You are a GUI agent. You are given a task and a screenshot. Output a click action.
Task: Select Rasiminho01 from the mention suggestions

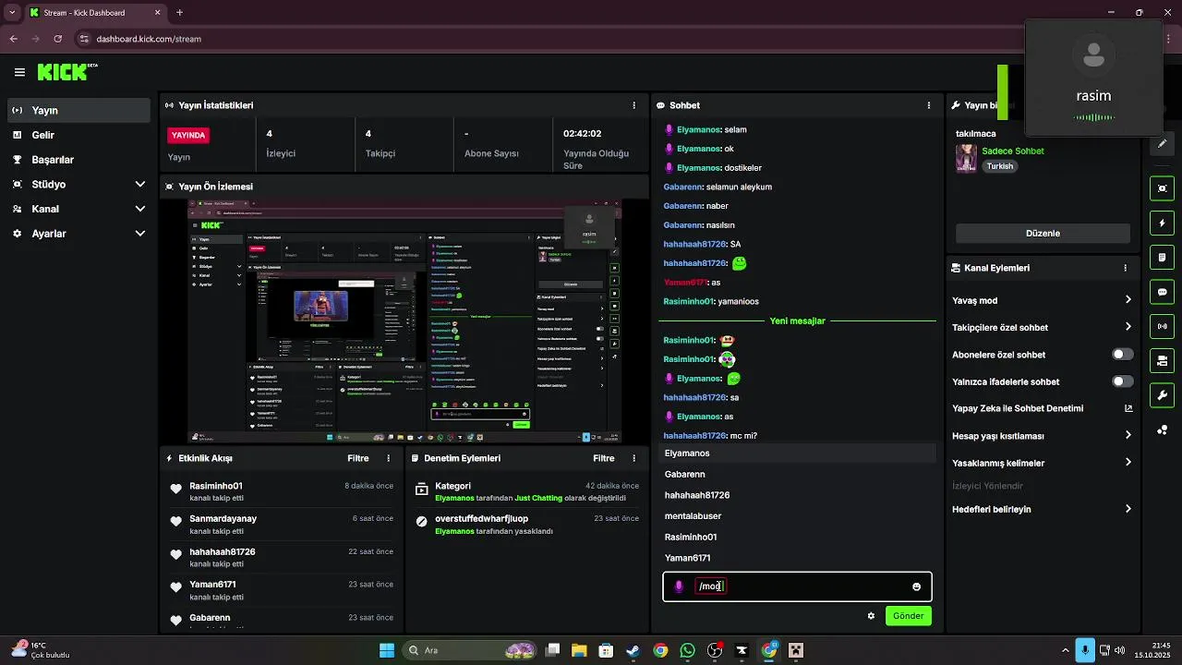pos(799,537)
